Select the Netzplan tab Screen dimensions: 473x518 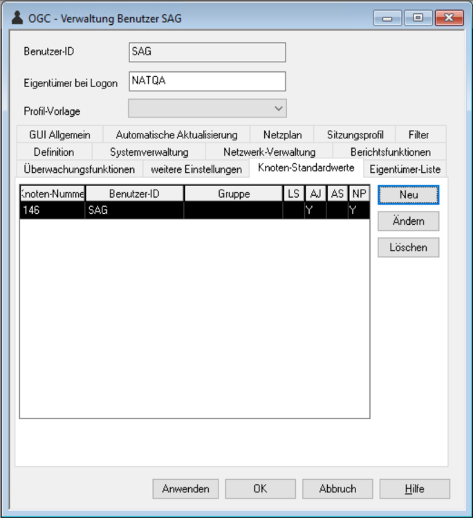[x=282, y=135]
